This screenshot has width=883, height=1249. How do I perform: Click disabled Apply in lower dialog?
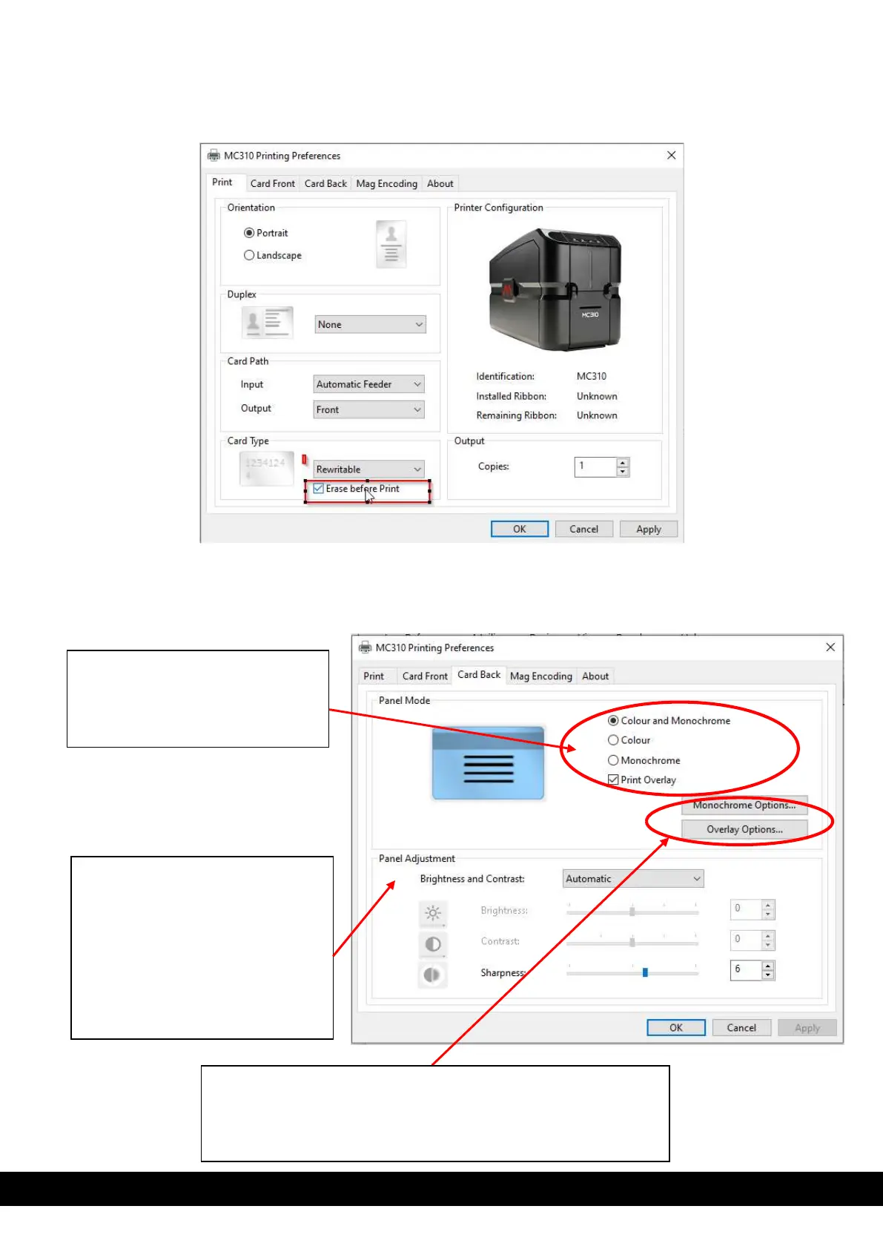tap(807, 1027)
